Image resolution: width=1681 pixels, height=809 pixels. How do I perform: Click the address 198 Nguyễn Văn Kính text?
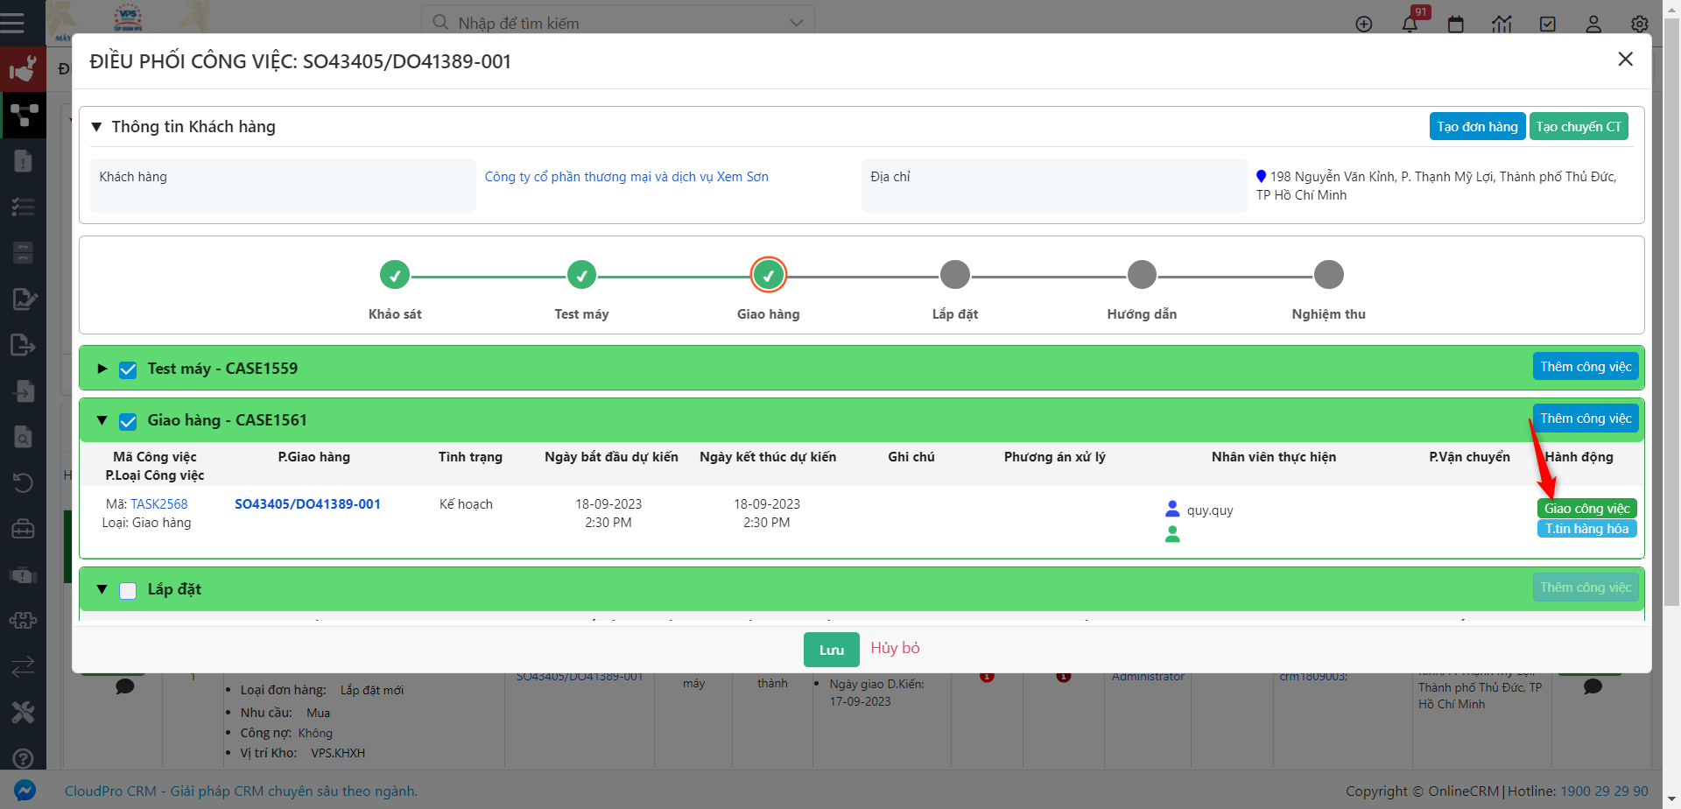tap(1436, 186)
